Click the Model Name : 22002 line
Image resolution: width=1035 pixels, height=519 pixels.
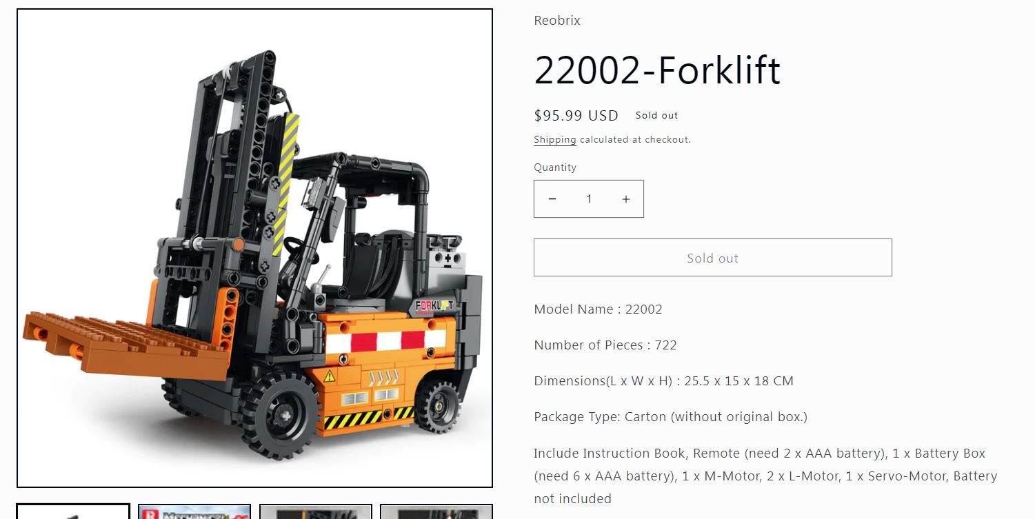tap(598, 309)
